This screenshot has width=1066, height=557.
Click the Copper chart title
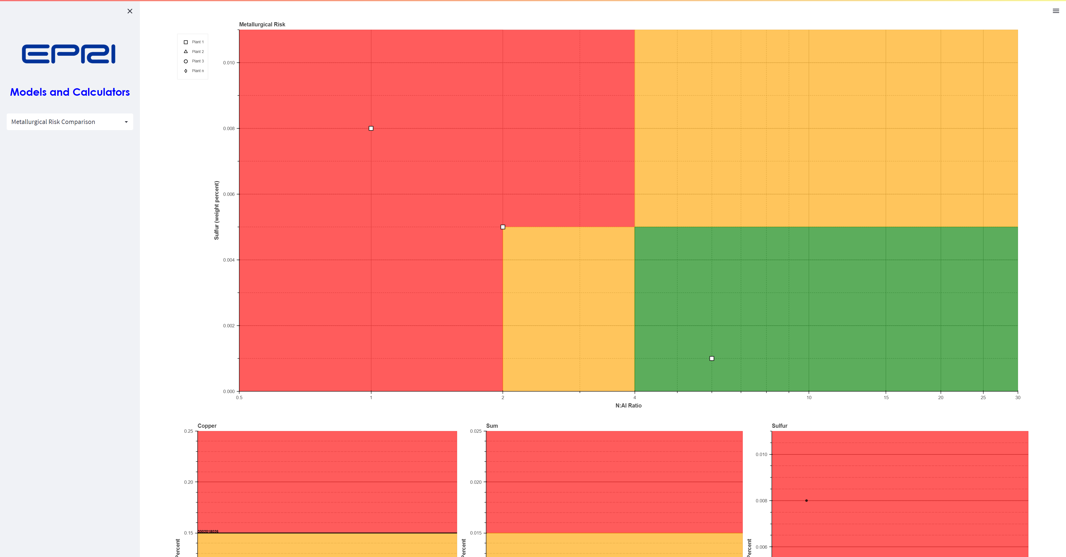(207, 426)
